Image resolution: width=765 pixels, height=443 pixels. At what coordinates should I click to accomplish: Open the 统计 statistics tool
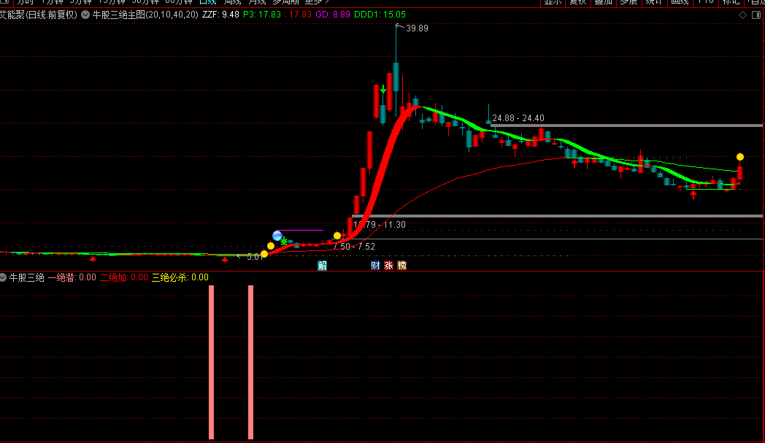[x=654, y=2]
